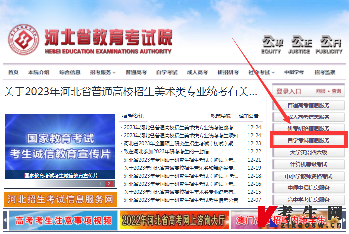Expand the 社会考试 dropdown menu
This screenshot has width=349, height=234.
[261, 72]
